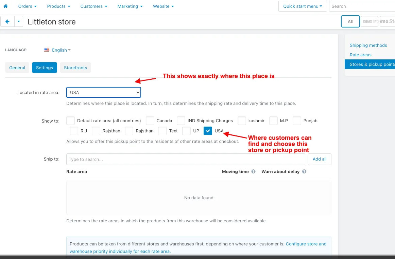Viewport: 395px width, 259px height.
Task: Check the Rajsthan checkbox next to R.J
Action: point(96,131)
